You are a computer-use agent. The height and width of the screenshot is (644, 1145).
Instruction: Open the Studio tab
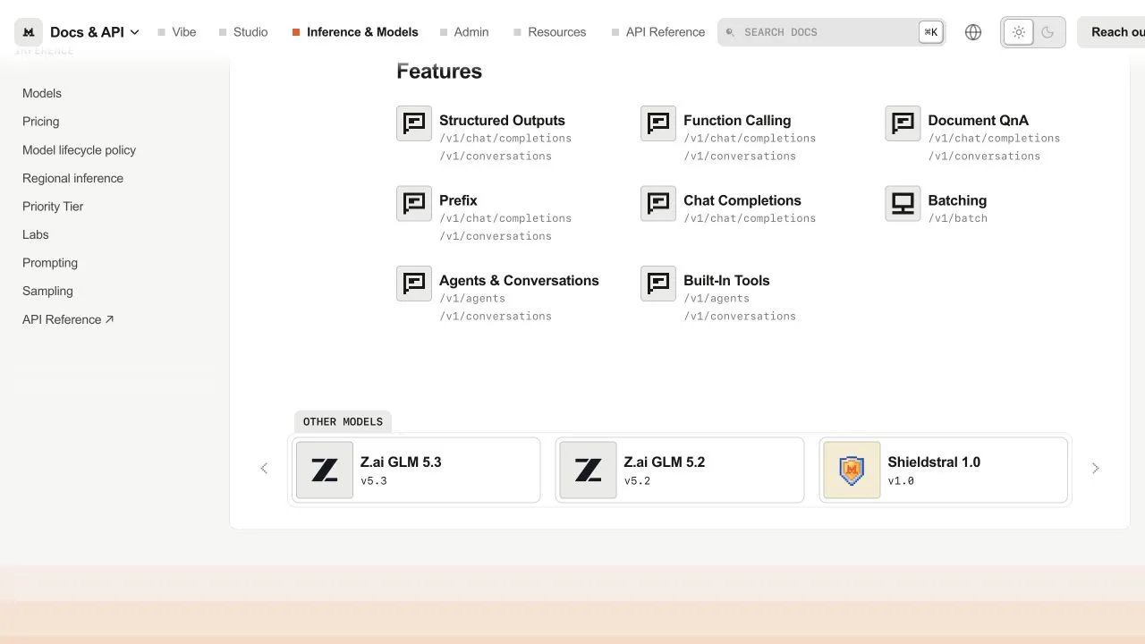click(243, 32)
